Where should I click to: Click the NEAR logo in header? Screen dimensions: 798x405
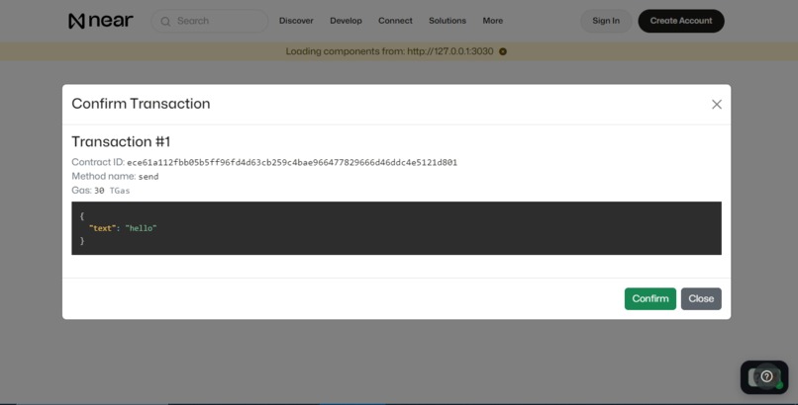point(101,21)
